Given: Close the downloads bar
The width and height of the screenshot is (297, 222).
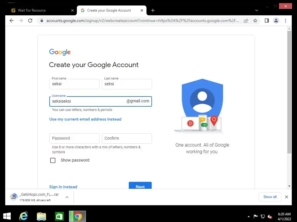Looking at the screenshot, I should pos(286,197).
